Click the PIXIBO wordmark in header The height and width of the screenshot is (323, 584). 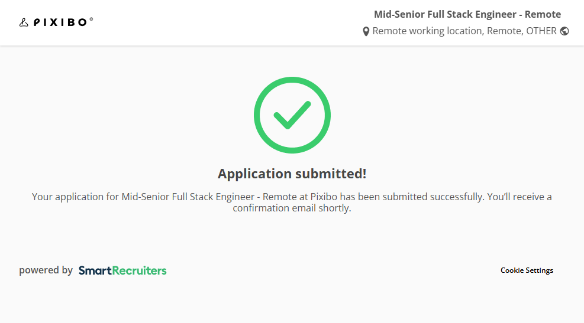(60, 22)
